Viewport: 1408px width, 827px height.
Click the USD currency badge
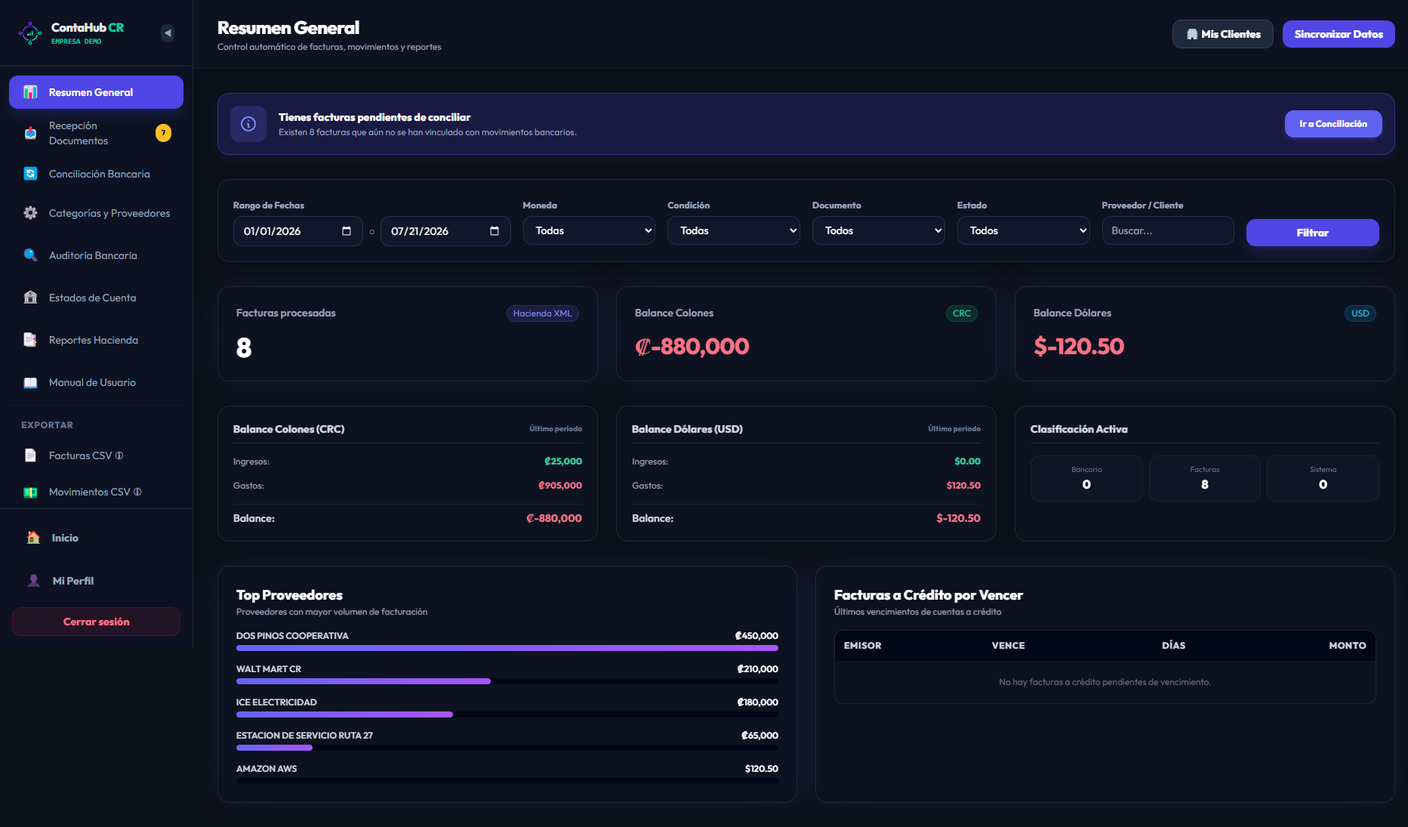click(x=1360, y=313)
